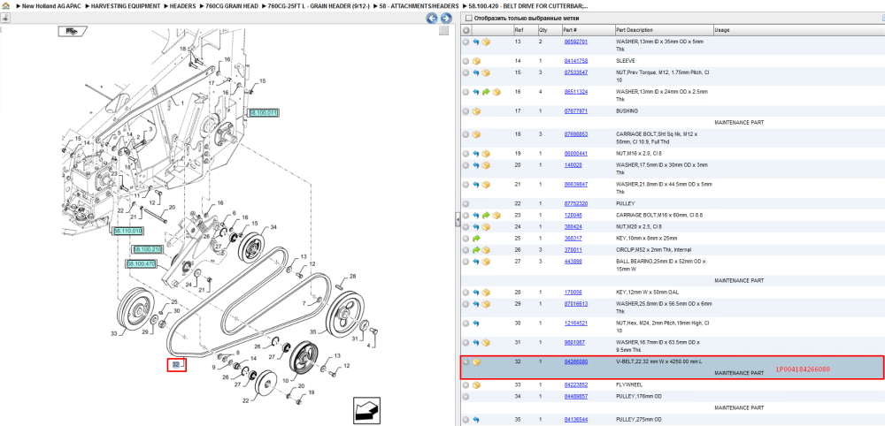Toggle the selection circle for SLEEVE row 14
Image resolution: width=885 pixels, height=426 pixels.
click(466, 61)
